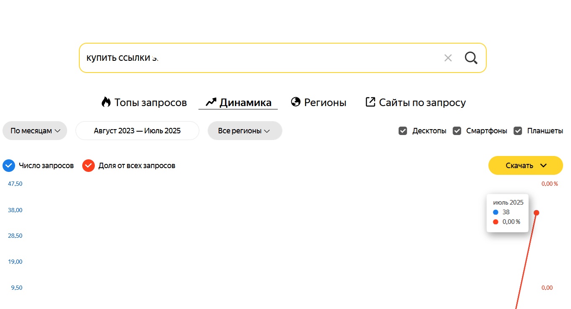Switch to the Топы запросов tab
The height and width of the screenshot is (309, 571).
(x=150, y=102)
